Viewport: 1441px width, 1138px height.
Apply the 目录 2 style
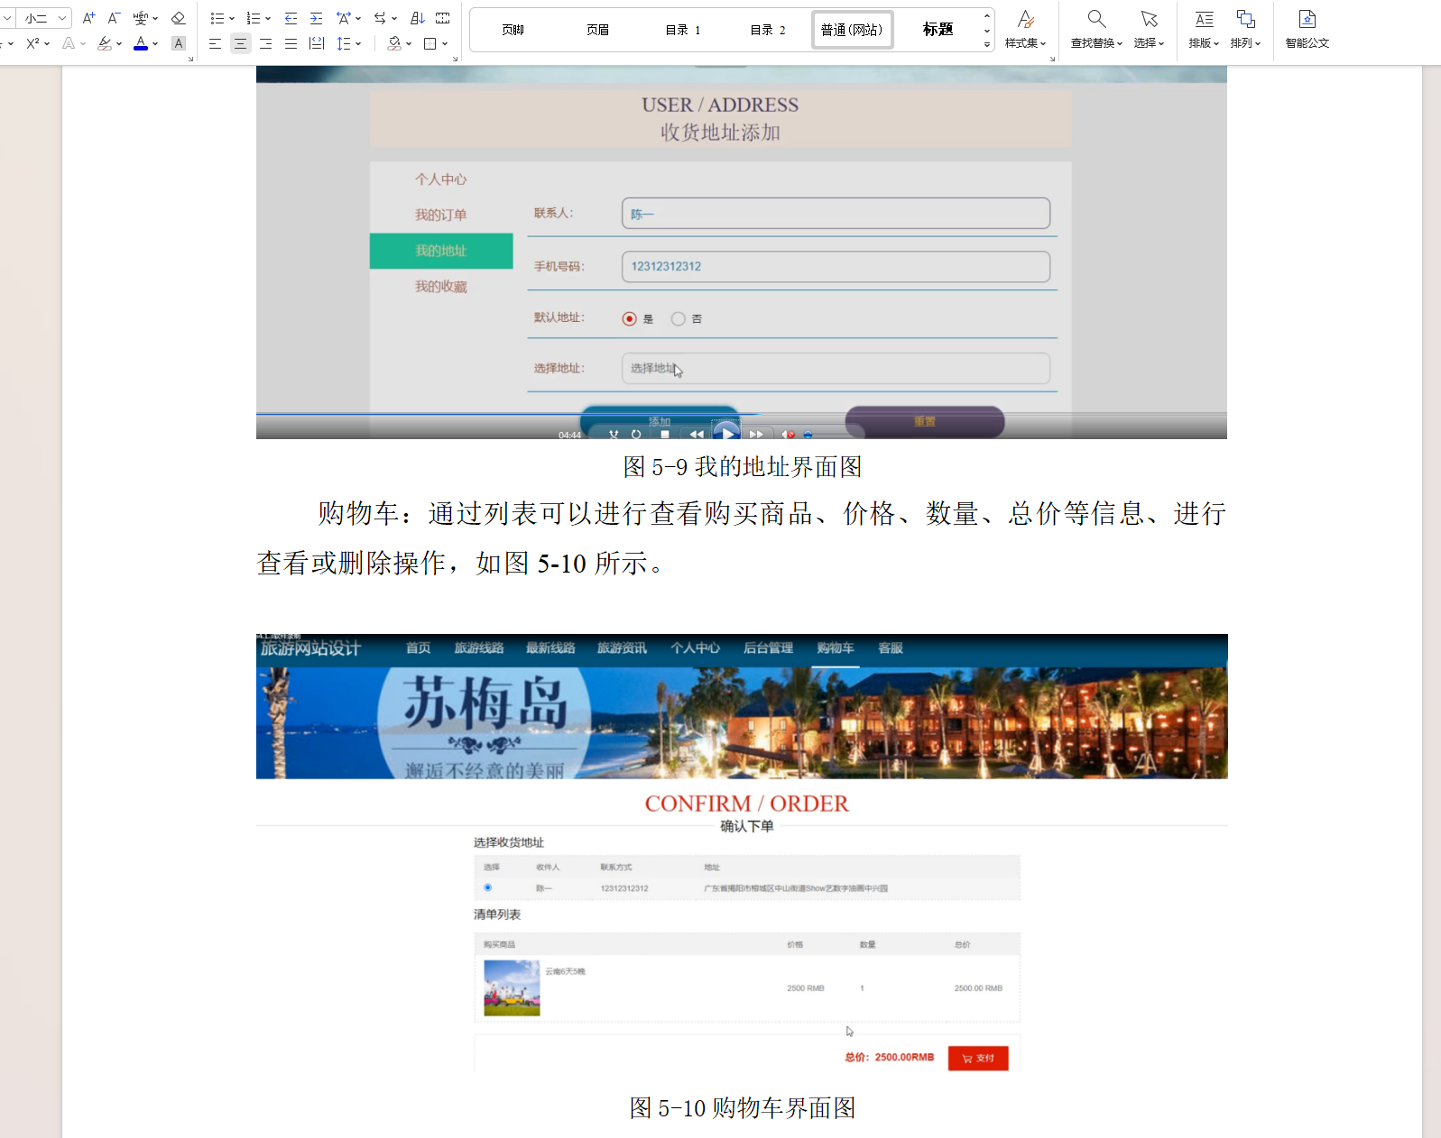pos(768,30)
